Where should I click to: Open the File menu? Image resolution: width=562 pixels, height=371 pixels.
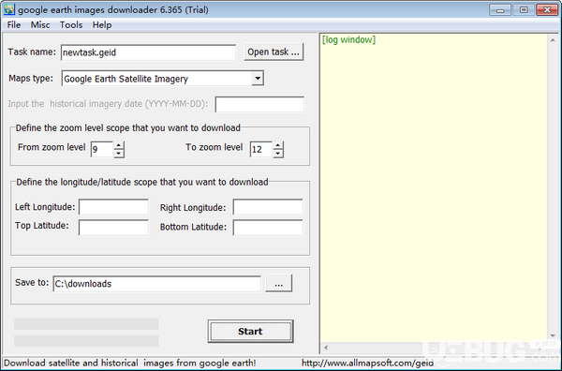click(x=14, y=24)
